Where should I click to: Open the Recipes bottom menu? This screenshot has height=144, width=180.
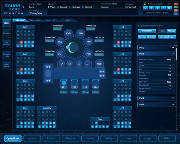(51, 138)
